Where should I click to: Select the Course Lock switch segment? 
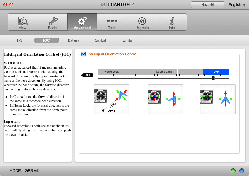[x=164, y=72]
